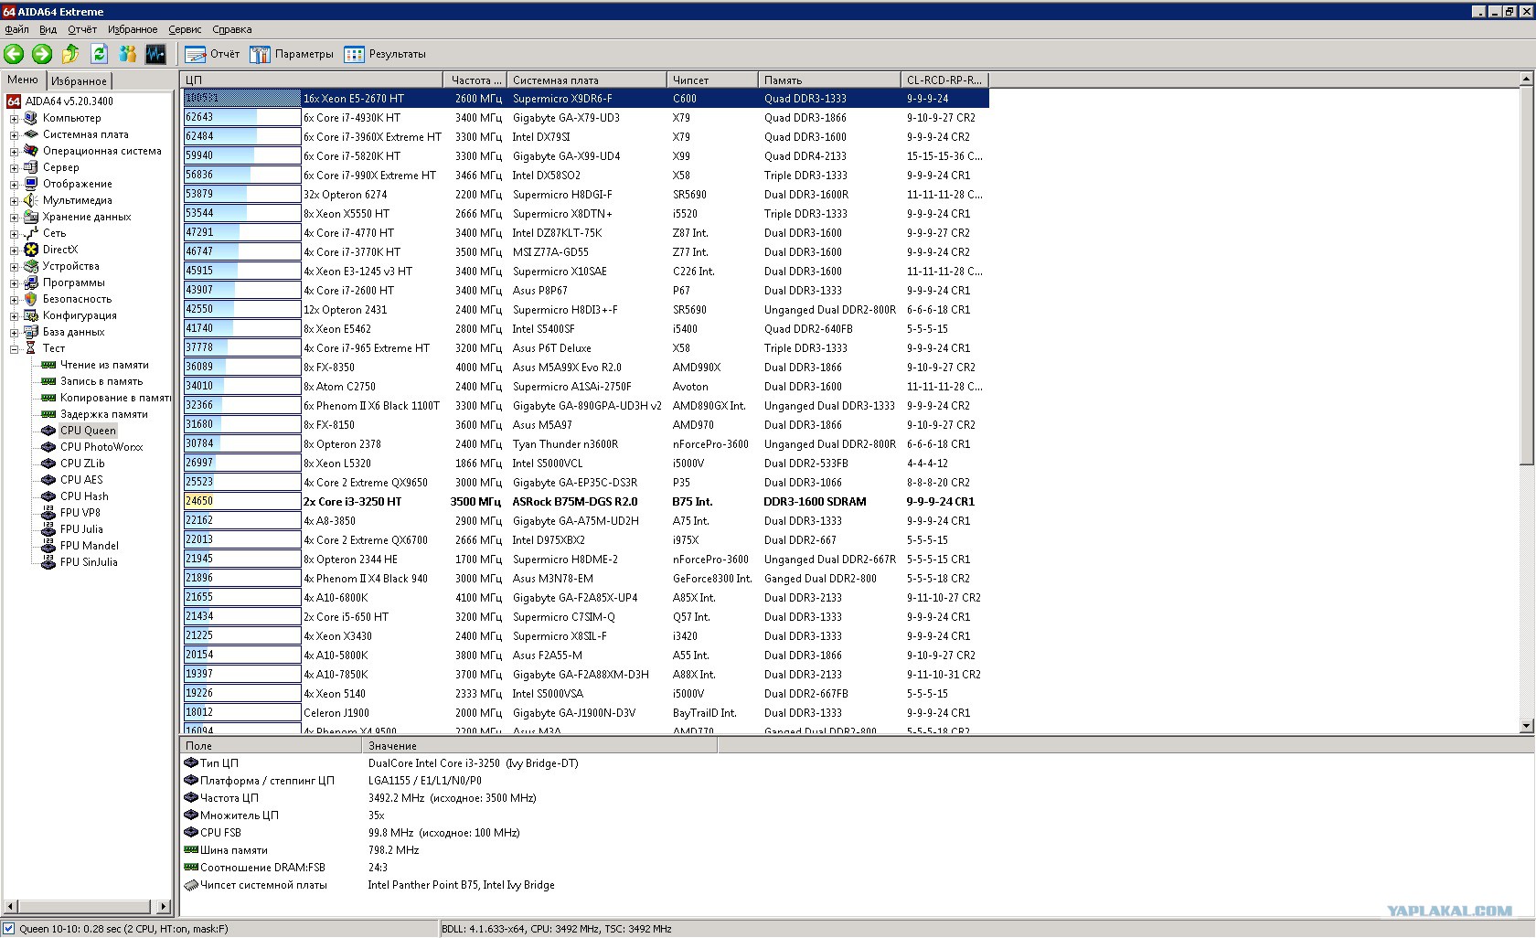1536x938 pixels.
Task: Click the left panel horizontal scrollbar
Action: pos(86,907)
